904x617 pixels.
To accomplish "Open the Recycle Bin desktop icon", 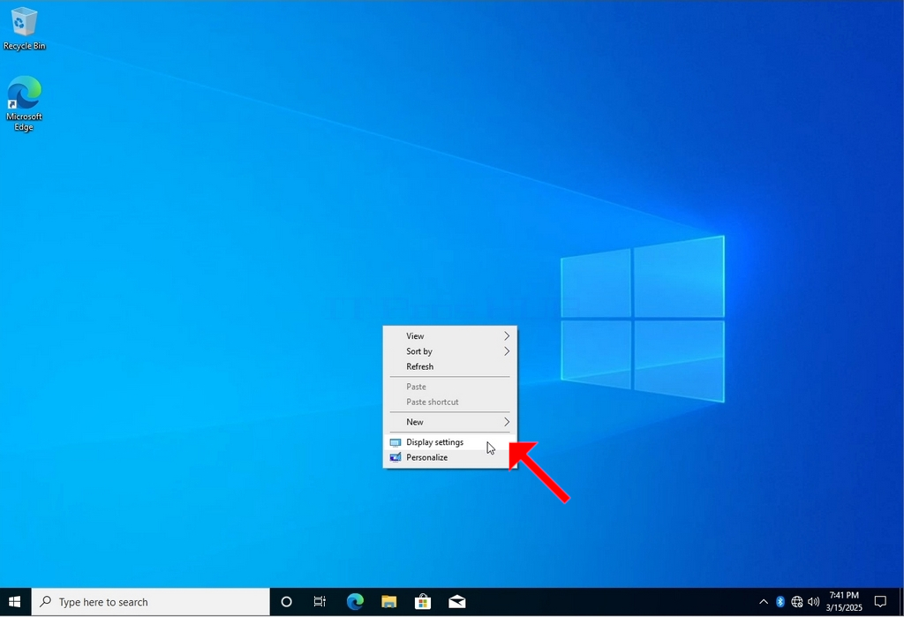I will [x=24, y=29].
